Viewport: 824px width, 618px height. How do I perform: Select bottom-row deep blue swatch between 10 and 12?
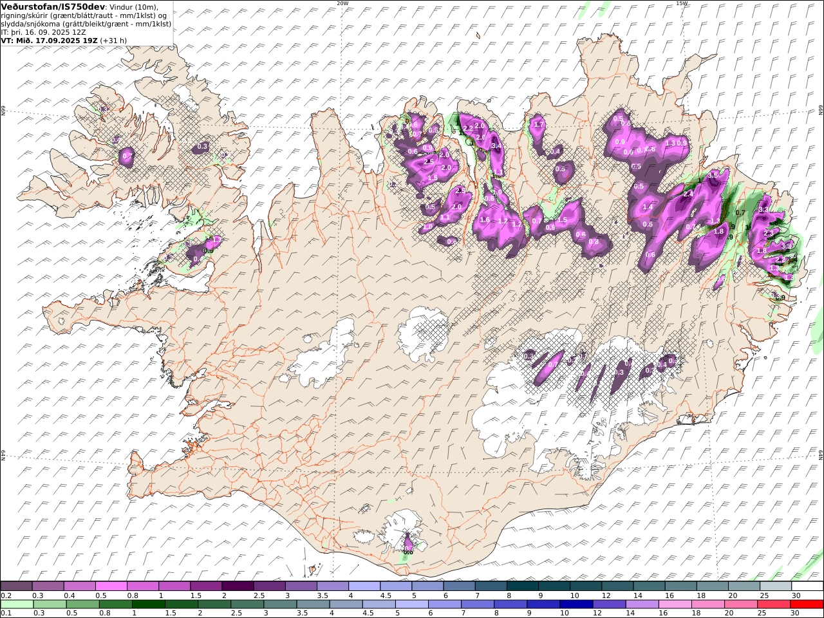pyautogui.click(x=576, y=604)
